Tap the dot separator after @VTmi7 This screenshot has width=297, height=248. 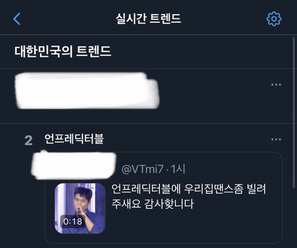167,170
